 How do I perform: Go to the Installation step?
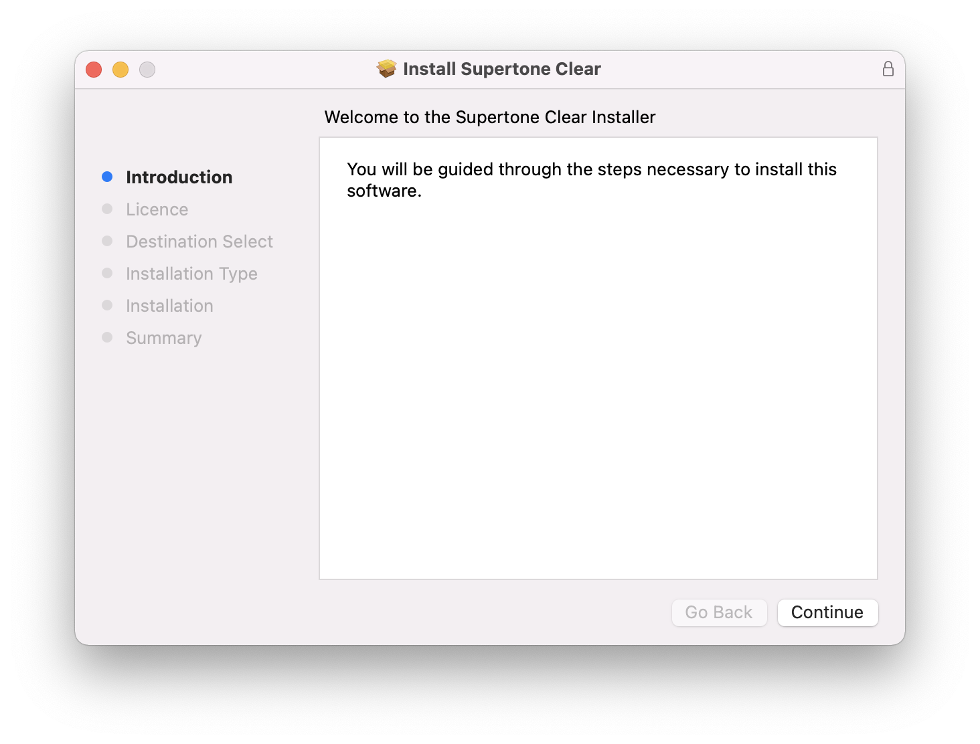169,306
